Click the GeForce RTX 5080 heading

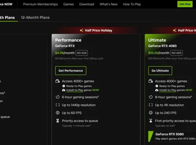point(170,134)
